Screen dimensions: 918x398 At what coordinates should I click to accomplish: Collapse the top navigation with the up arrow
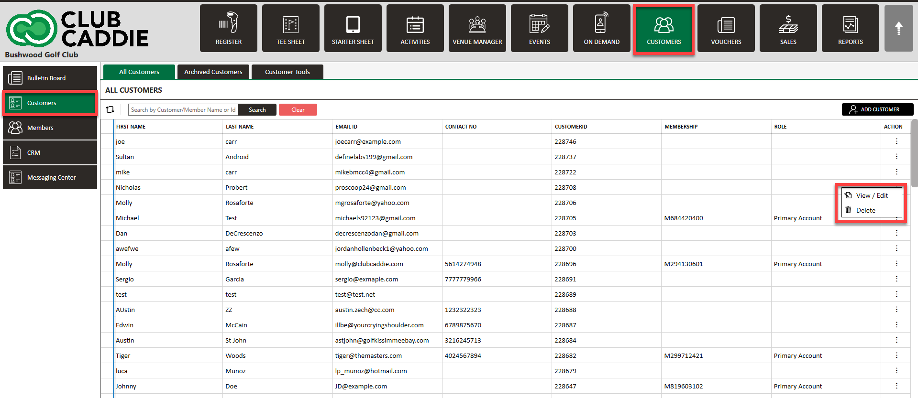click(x=898, y=28)
